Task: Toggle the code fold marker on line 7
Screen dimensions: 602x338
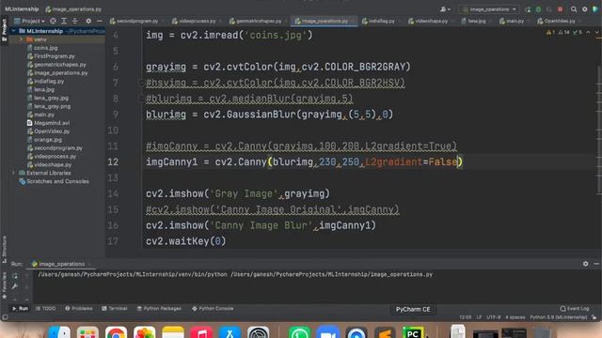Action: [141, 83]
